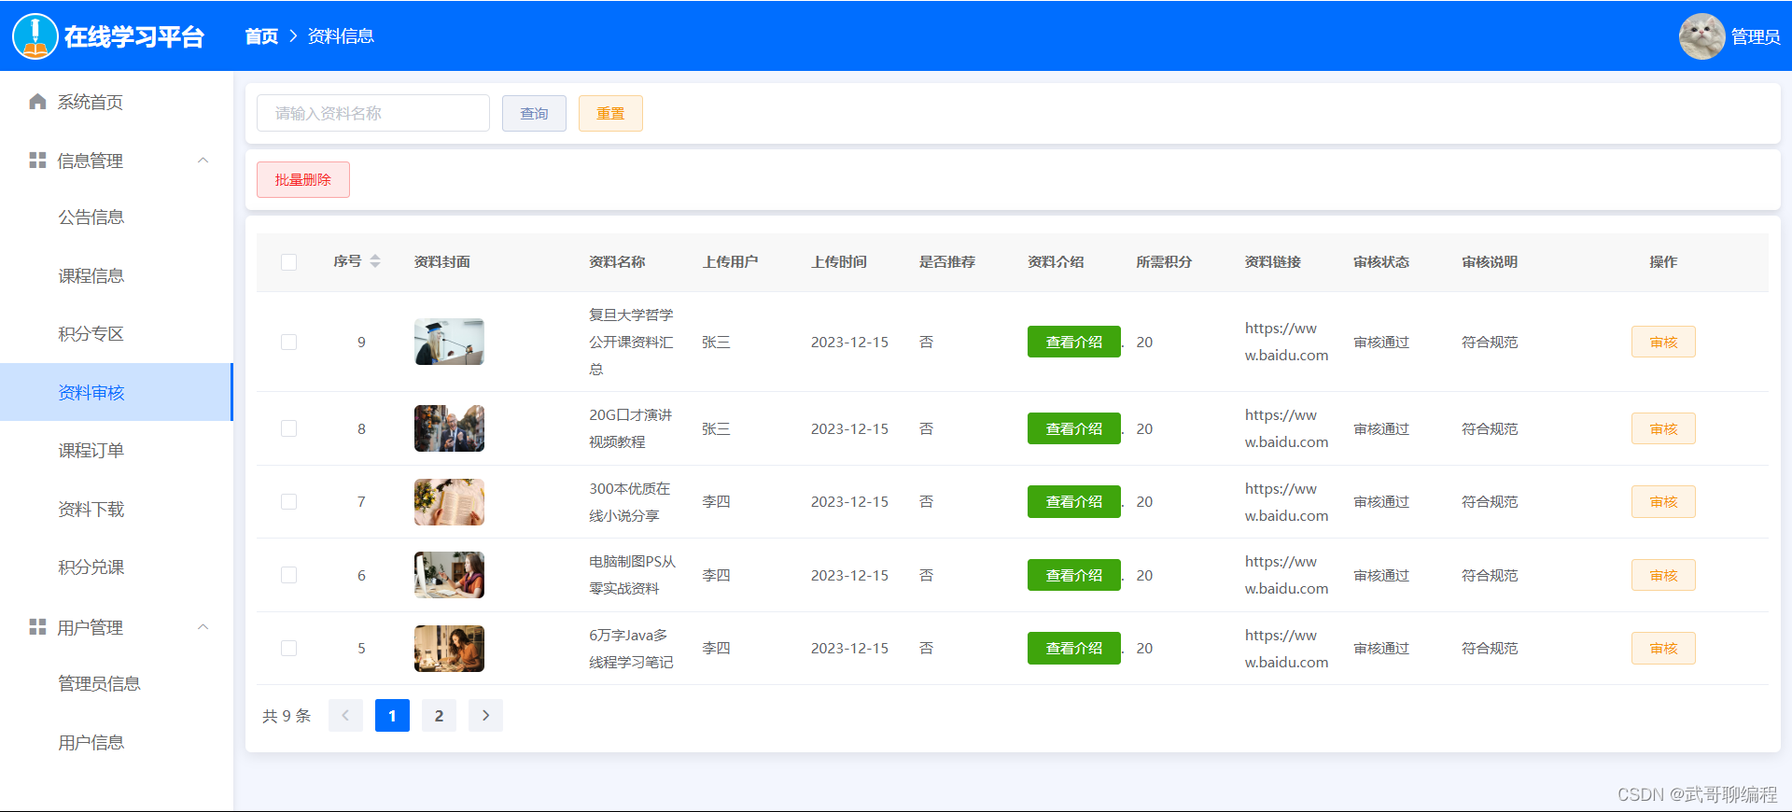Viewport: 1792px width, 812px height.
Task: Click the 查询 search button
Action: (x=534, y=113)
